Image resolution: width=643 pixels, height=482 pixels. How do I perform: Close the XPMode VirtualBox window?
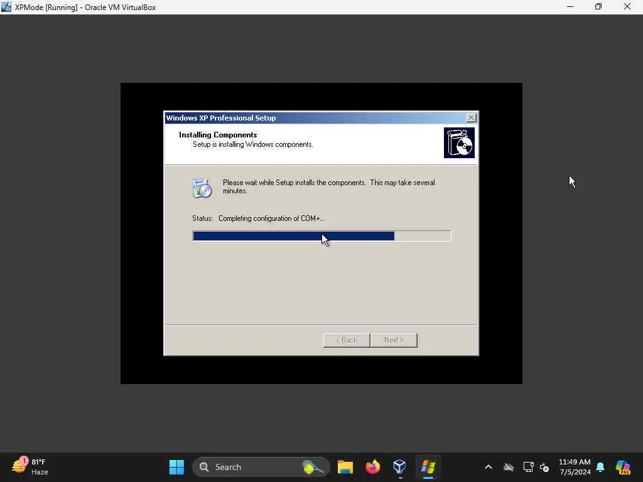point(627,7)
